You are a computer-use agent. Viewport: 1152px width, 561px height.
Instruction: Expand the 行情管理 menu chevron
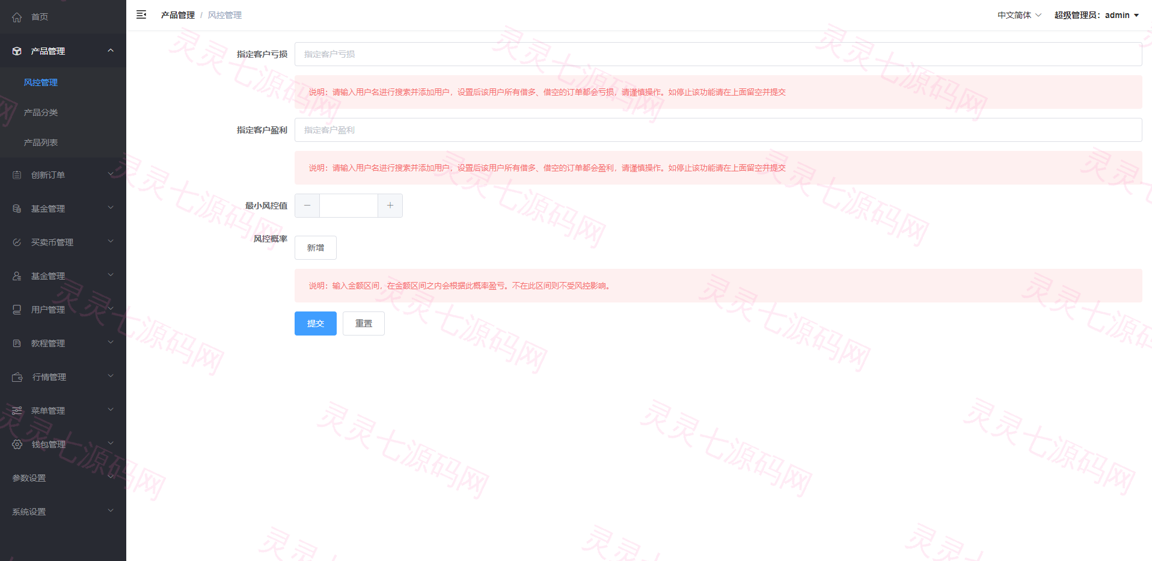(111, 376)
